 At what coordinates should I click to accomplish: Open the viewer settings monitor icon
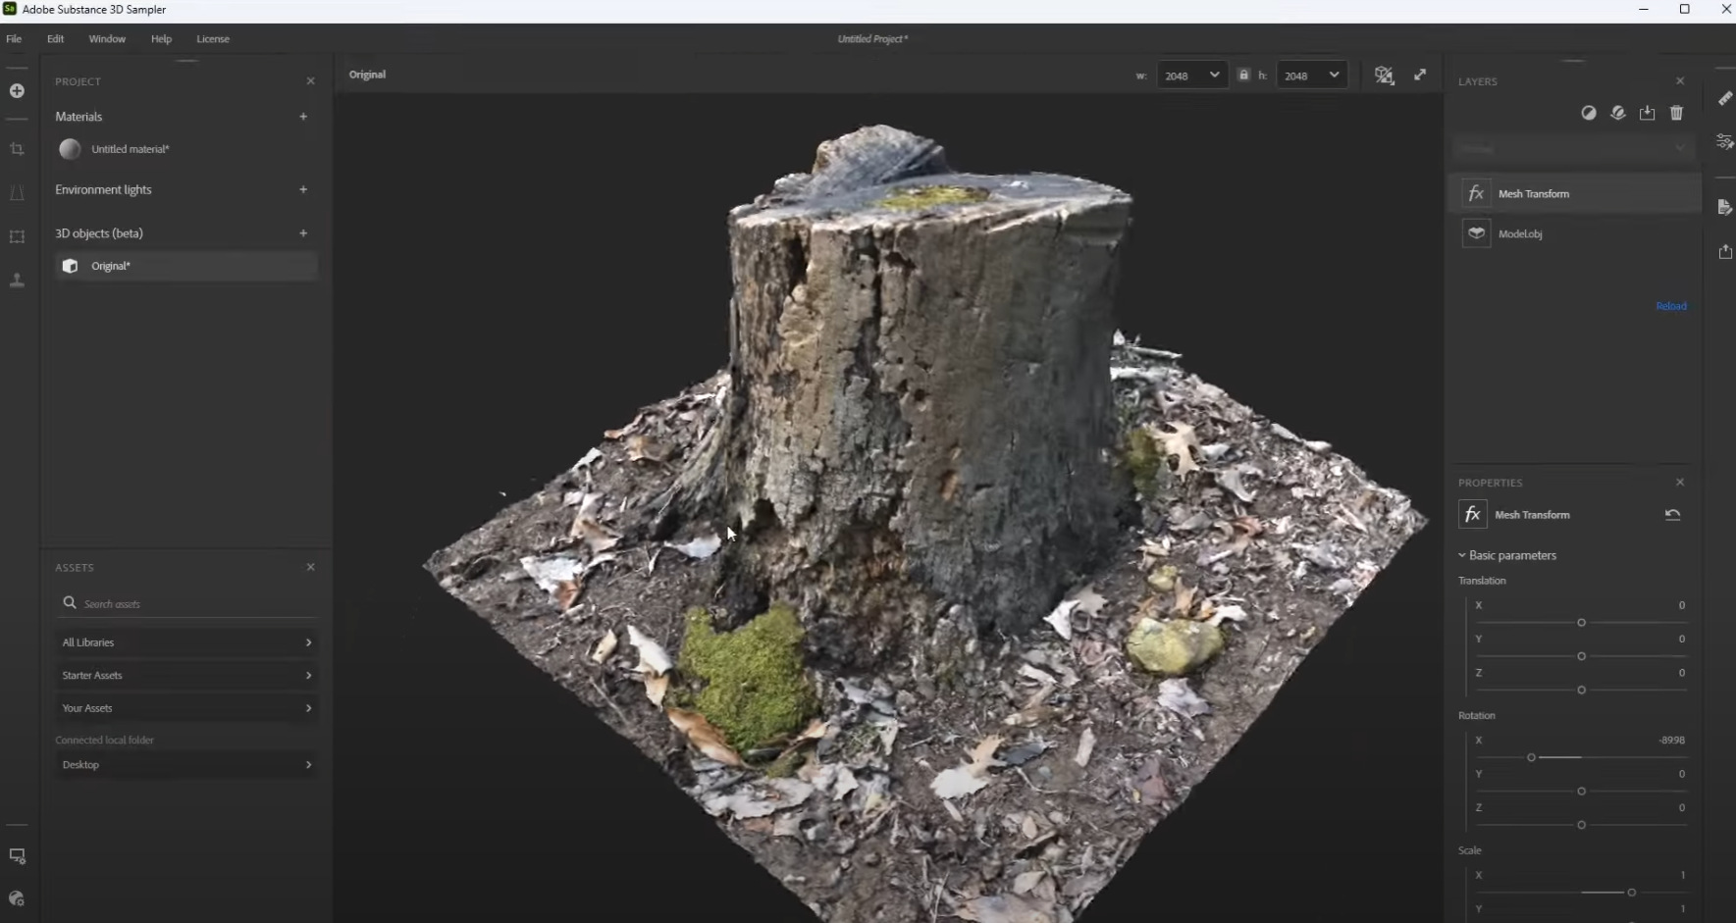pyautogui.click(x=17, y=856)
